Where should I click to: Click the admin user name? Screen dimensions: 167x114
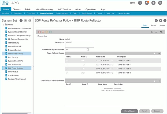(133, 3)
